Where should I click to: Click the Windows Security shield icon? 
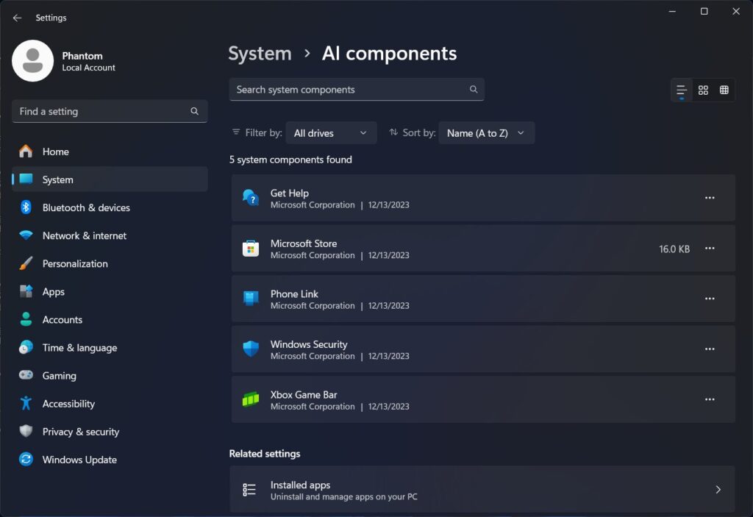[x=251, y=349]
